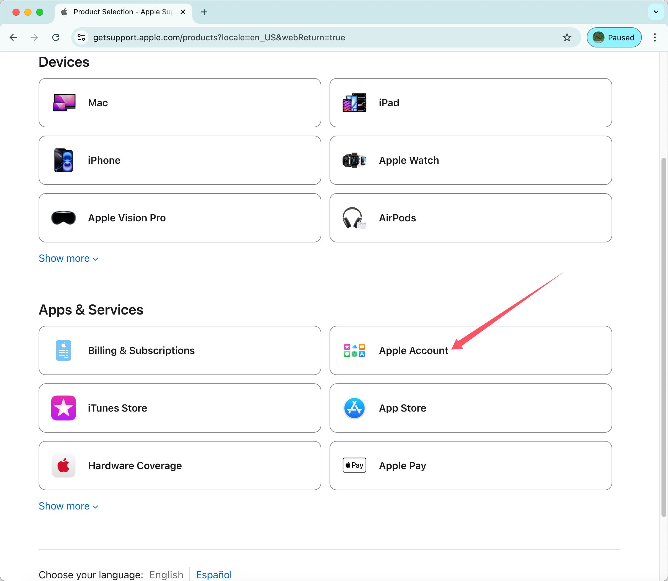Click the iPad label text
The width and height of the screenshot is (668, 581).
pos(389,103)
